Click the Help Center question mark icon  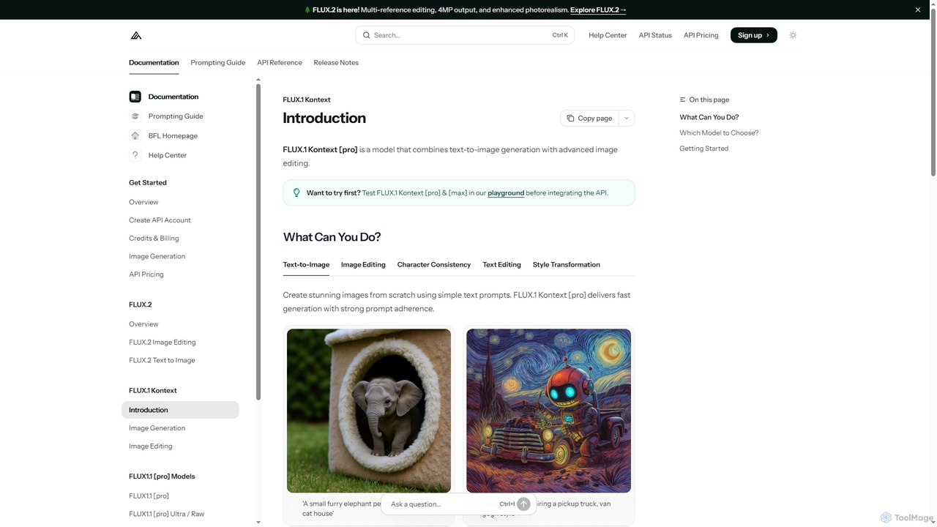pyautogui.click(x=135, y=155)
